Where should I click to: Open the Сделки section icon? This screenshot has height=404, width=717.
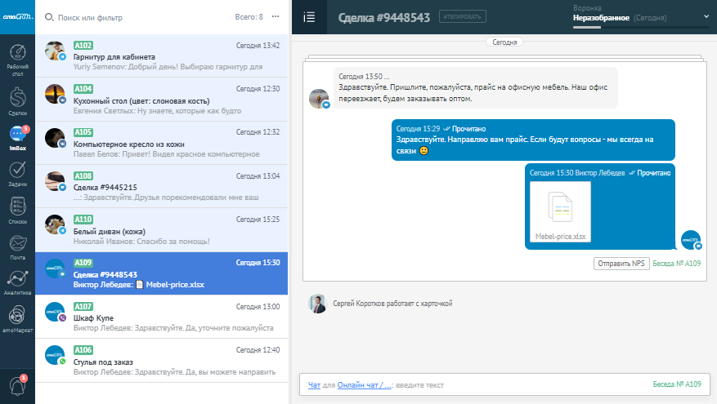(x=17, y=99)
